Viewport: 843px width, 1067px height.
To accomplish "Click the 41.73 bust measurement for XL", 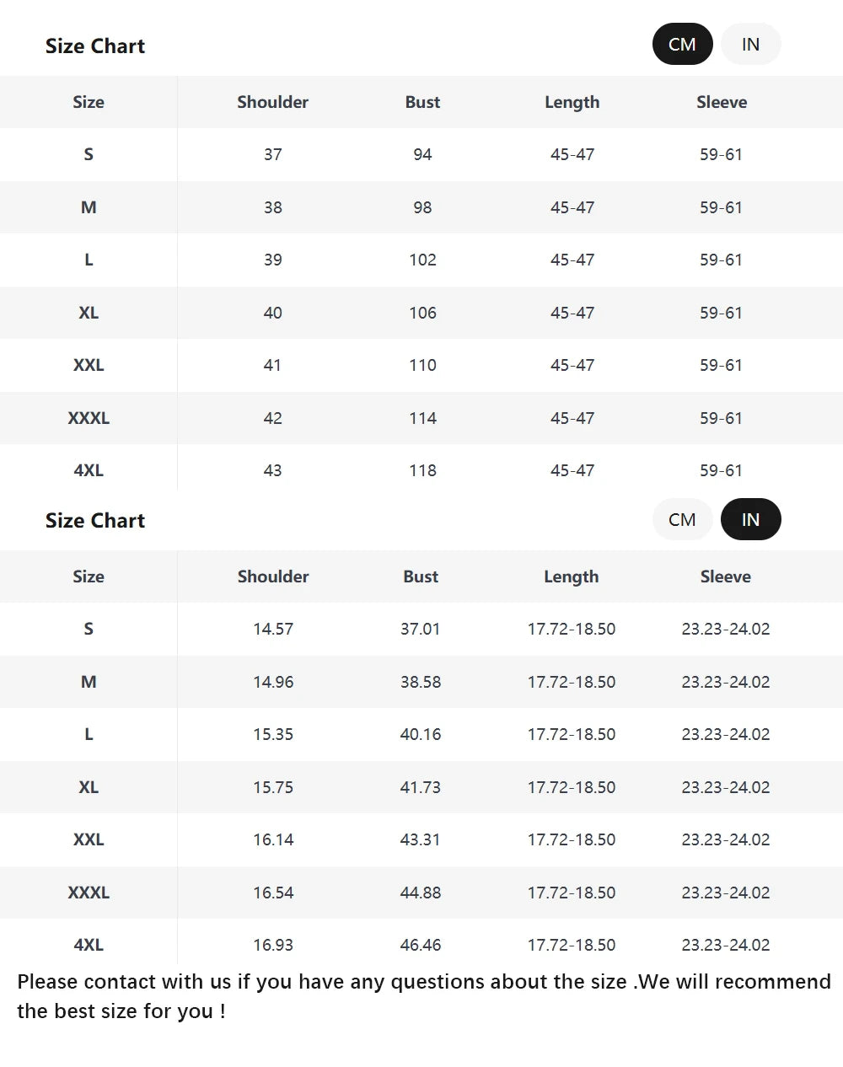I will [x=421, y=787].
